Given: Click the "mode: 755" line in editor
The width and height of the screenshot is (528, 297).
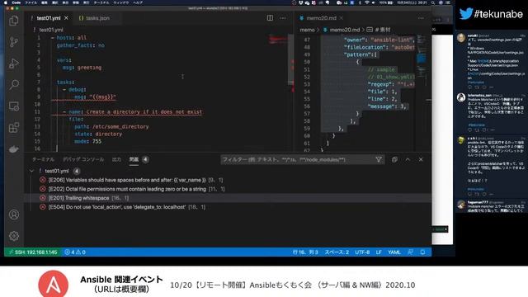Looking at the screenshot, I should point(87,141).
